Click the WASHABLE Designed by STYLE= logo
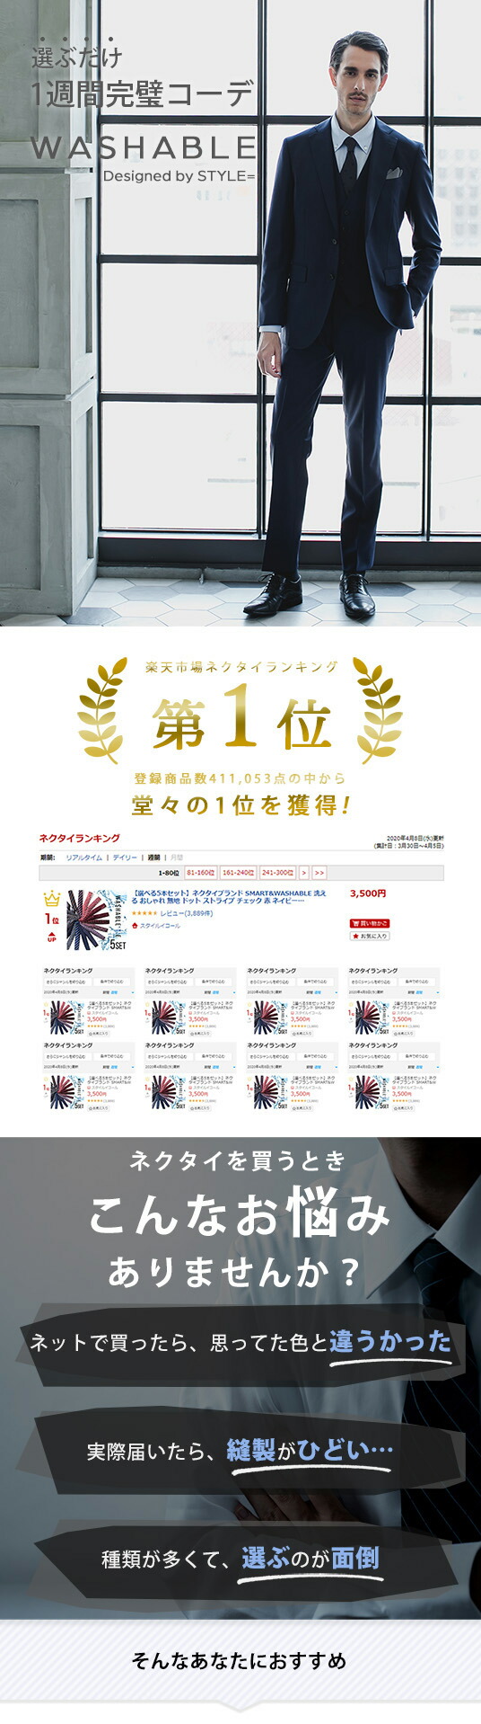Viewport: 481px width, 1724px height. (144, 158)
